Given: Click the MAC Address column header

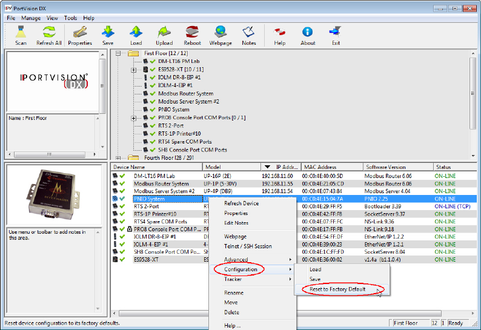Looking at the screenshot, I should click(x=332, y=167).
